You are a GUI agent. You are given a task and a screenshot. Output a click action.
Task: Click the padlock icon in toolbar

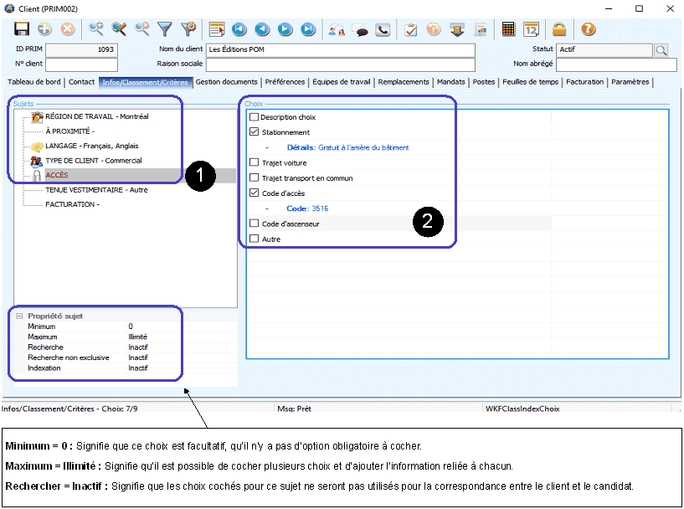pyautogui.click(x=558, y=29)
